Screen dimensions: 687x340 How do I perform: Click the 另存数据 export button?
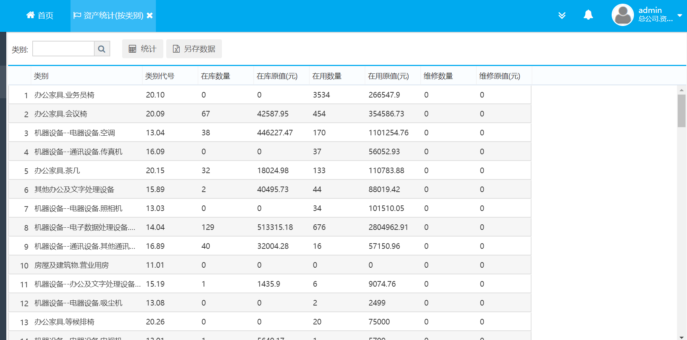[x=194, y=49]
